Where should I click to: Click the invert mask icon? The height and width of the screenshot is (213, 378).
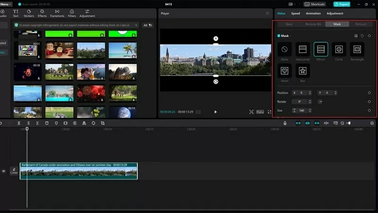pos(356,36)
